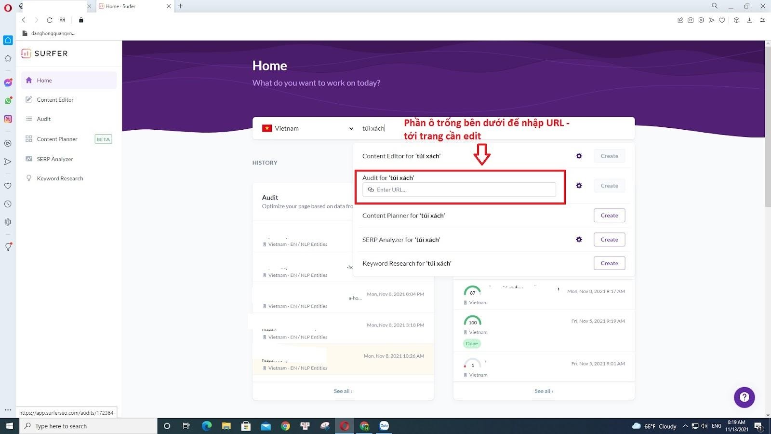
Task: Click the address bar lock icon
Action: 81,20
